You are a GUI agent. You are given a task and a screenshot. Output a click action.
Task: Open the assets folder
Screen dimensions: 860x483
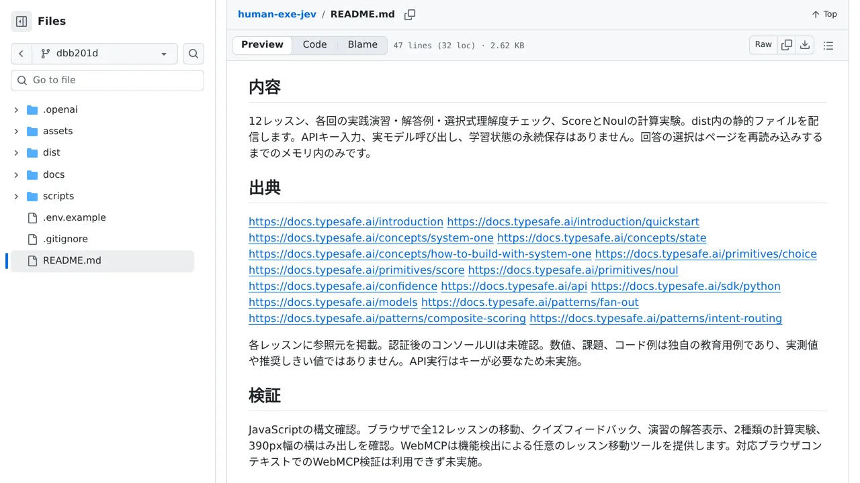pyautogui.click(x=58, y=131)
